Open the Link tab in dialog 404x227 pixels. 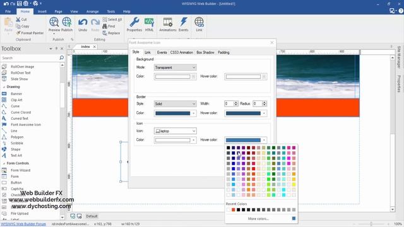(147, 52)
